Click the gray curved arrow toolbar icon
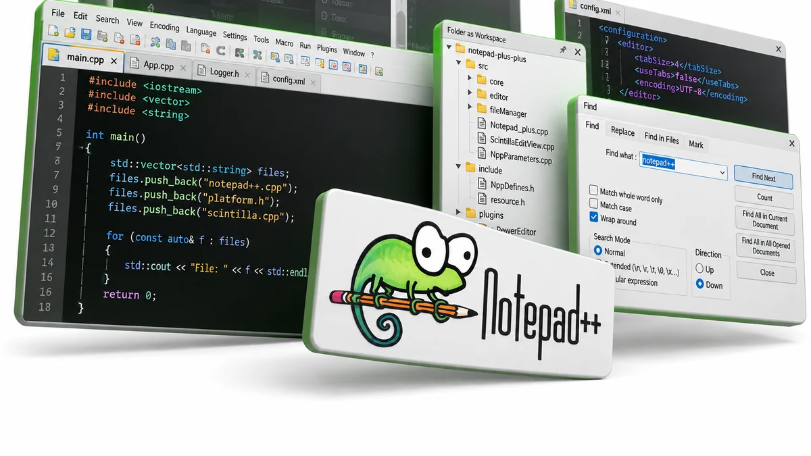 point(220,50)
